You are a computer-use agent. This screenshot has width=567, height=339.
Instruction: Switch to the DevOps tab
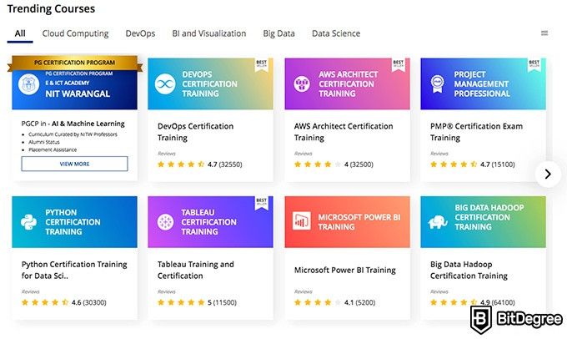[x=140, y=33]
